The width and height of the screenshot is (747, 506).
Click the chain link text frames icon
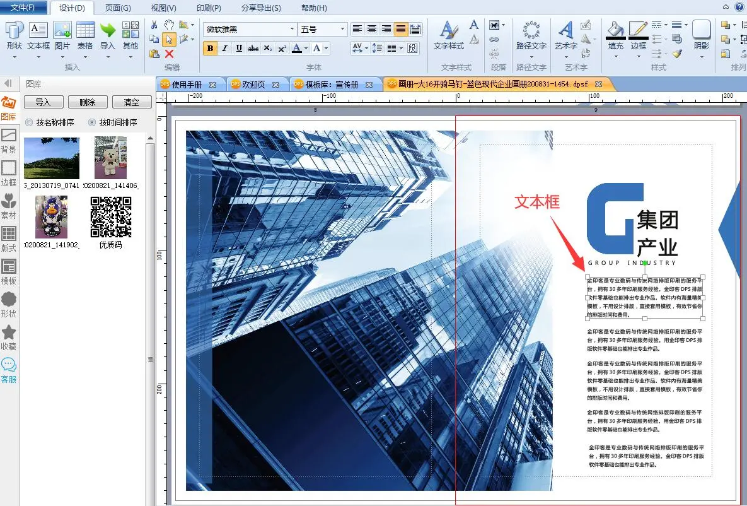(494, 40)
